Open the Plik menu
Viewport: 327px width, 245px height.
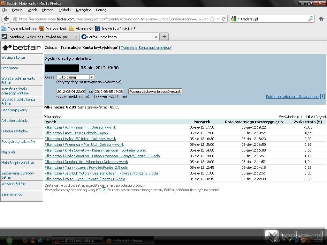(x=5, y=10)
